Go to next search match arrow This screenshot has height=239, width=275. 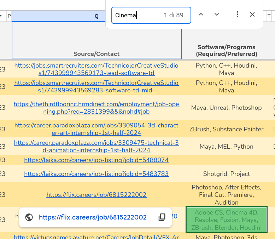pos(217,15)
